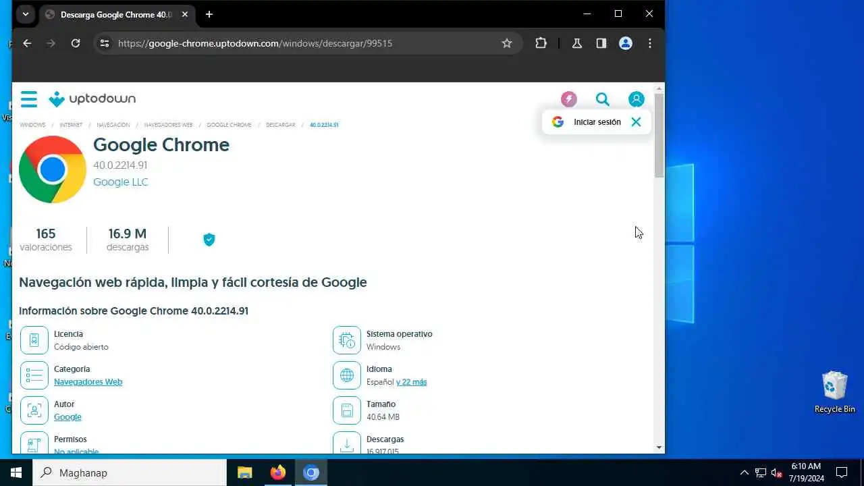Click the 16.9 M descargas stat
864x486 pixels.
[x=128, y=240]
